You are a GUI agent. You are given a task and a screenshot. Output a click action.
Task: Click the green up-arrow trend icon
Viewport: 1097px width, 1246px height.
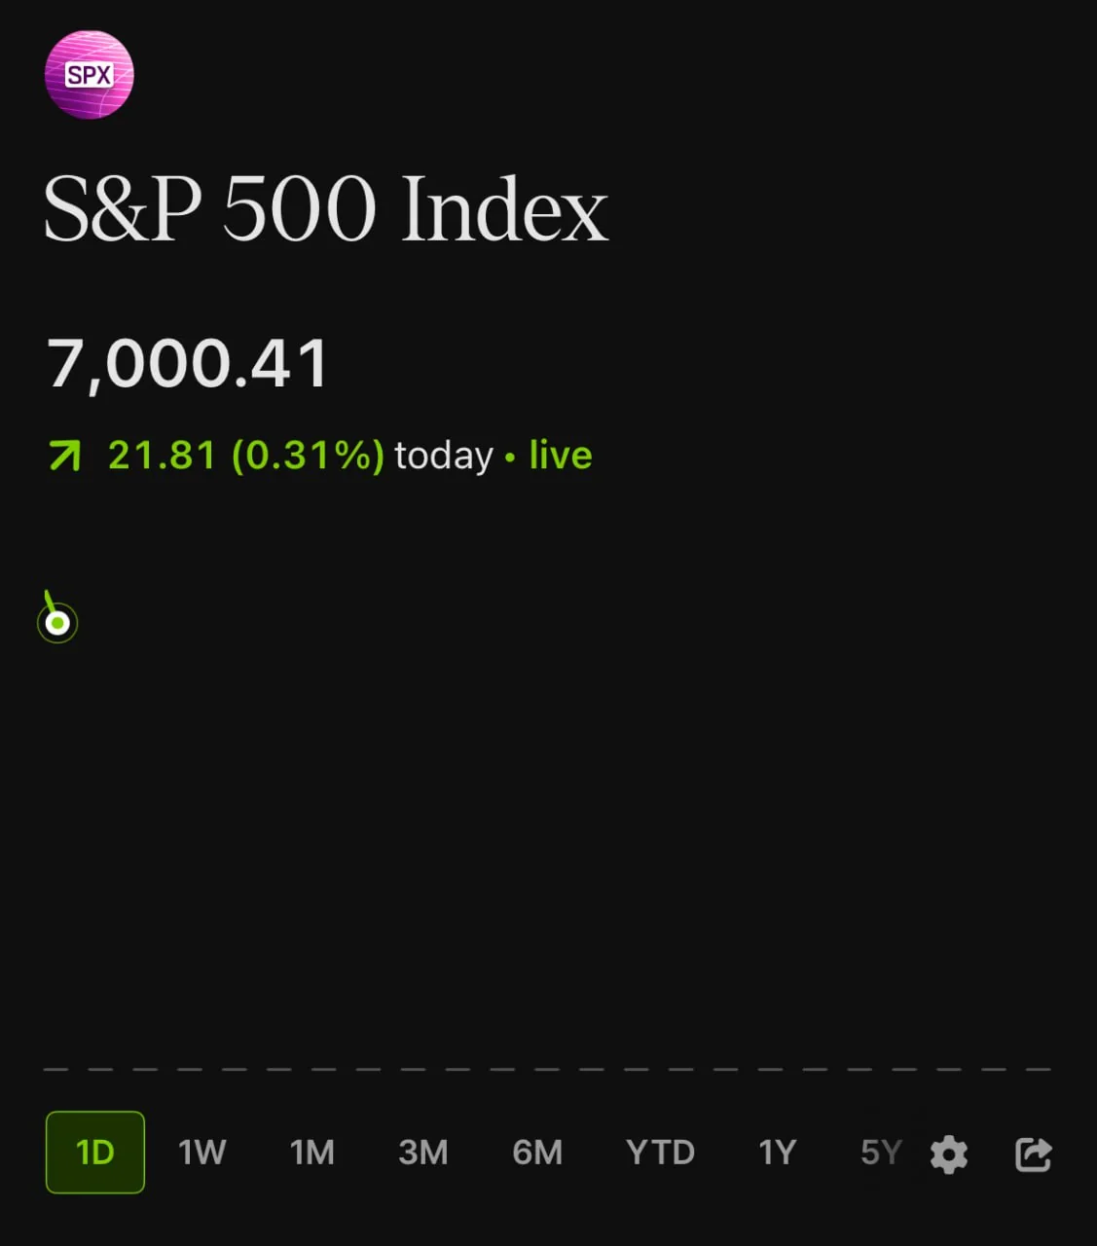tap(65, 455)
